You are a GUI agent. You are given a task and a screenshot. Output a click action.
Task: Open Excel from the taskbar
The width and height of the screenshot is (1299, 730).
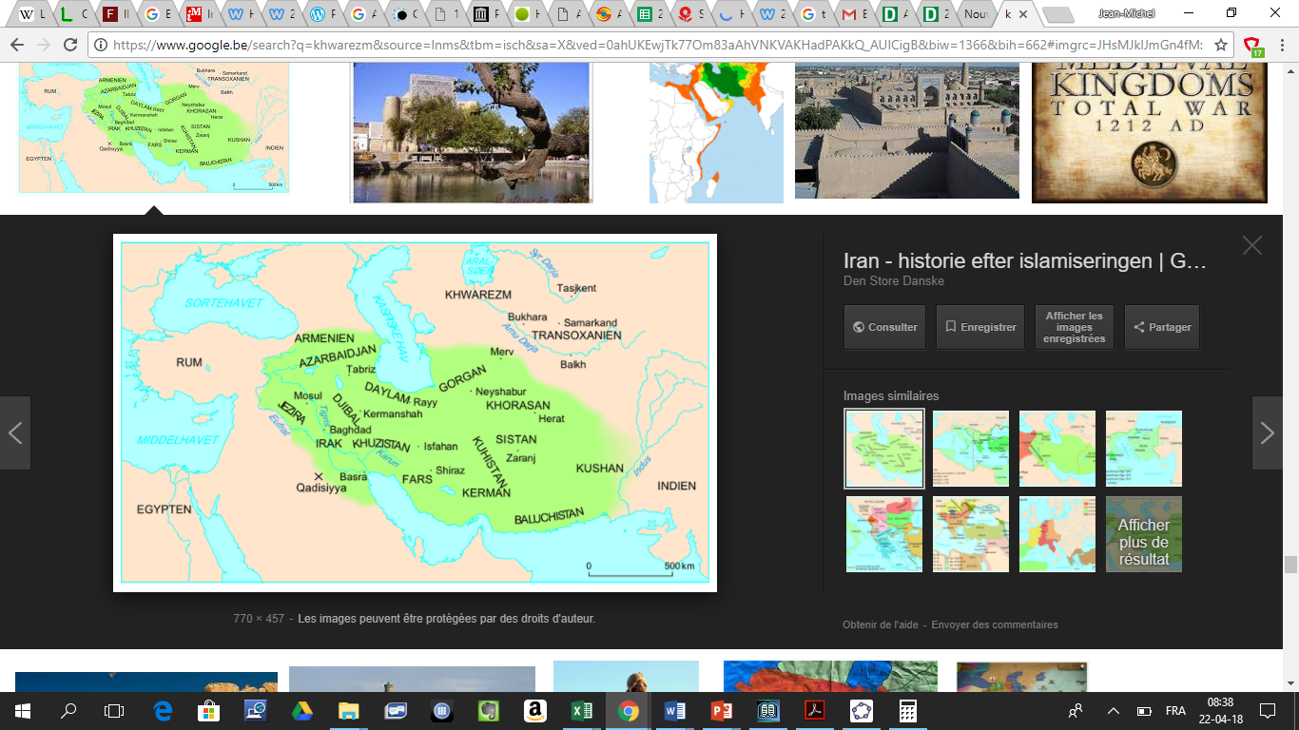tap(582, 710)
